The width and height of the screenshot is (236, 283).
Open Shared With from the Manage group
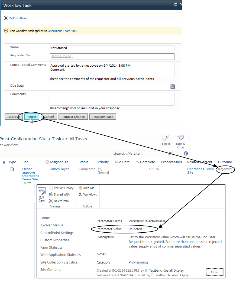pos(62,194)
